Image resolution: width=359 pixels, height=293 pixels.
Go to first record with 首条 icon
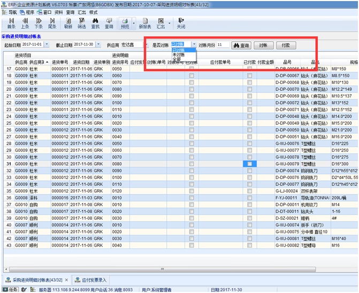[11, 22]
